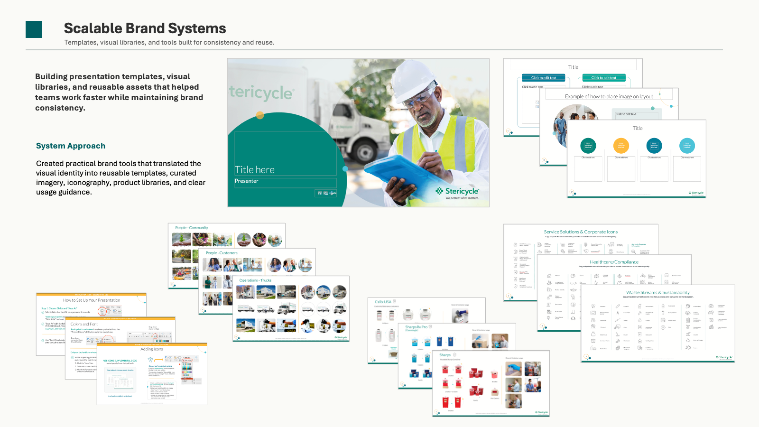Click the light blue icon placeholder circle
The width and height of the screenshot is (759, 427).
[687, 146]
